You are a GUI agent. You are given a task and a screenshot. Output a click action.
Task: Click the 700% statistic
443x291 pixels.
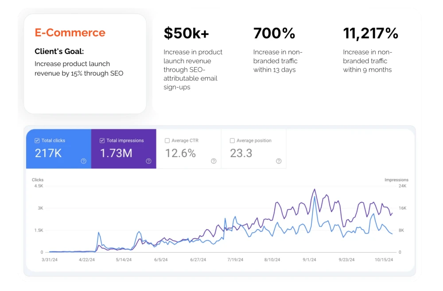pos(274,33)
